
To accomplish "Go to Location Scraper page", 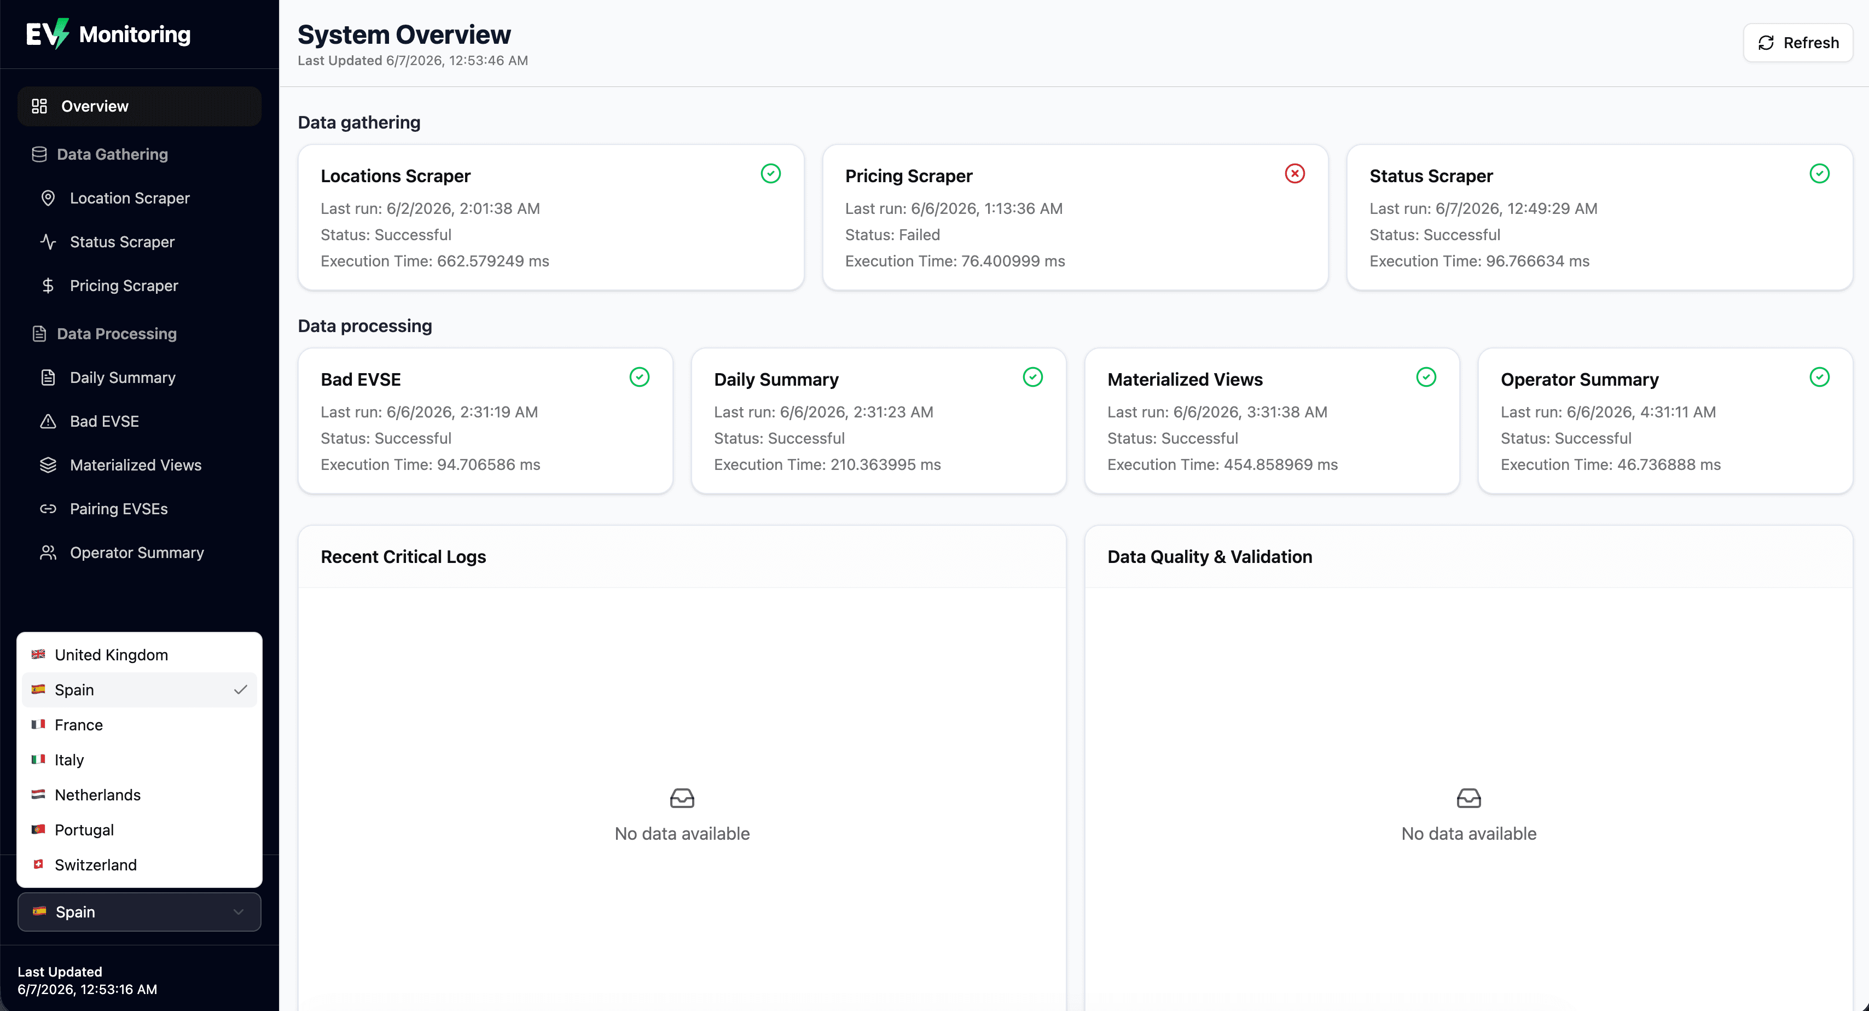I will [x=140, y=198].
